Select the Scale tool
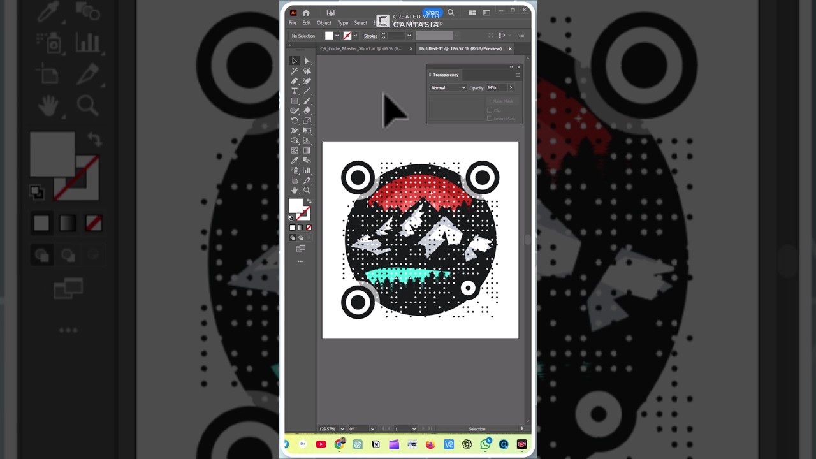 coord(307,120)
